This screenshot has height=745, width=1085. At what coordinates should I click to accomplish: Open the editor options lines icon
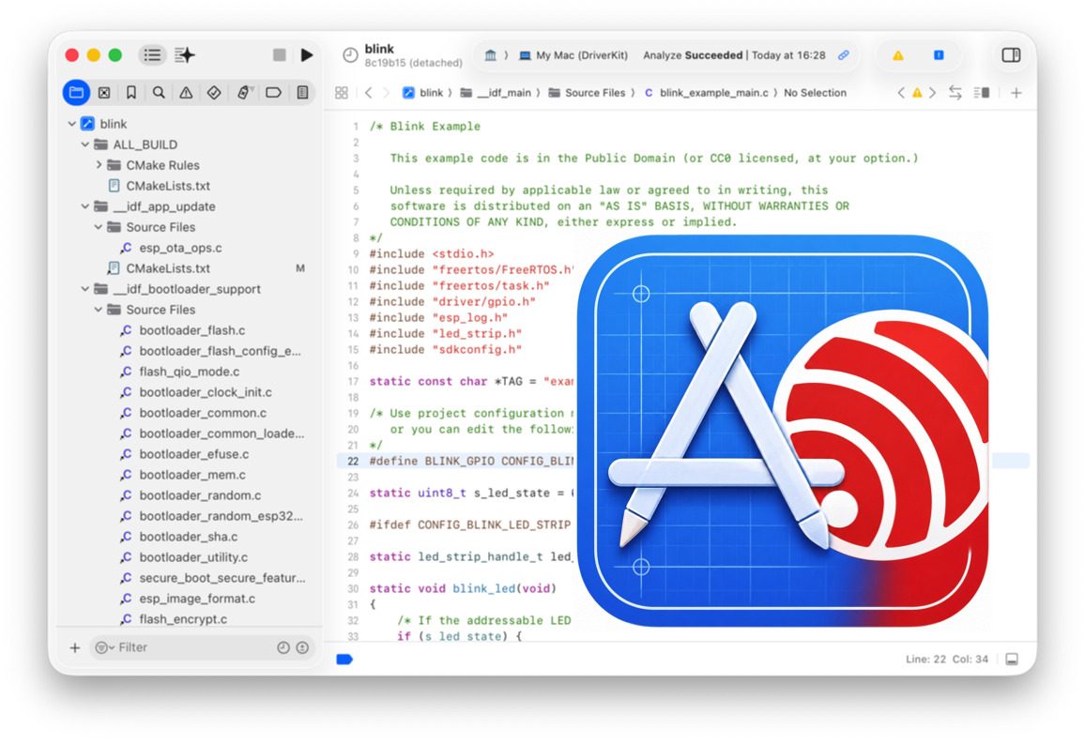981,93
